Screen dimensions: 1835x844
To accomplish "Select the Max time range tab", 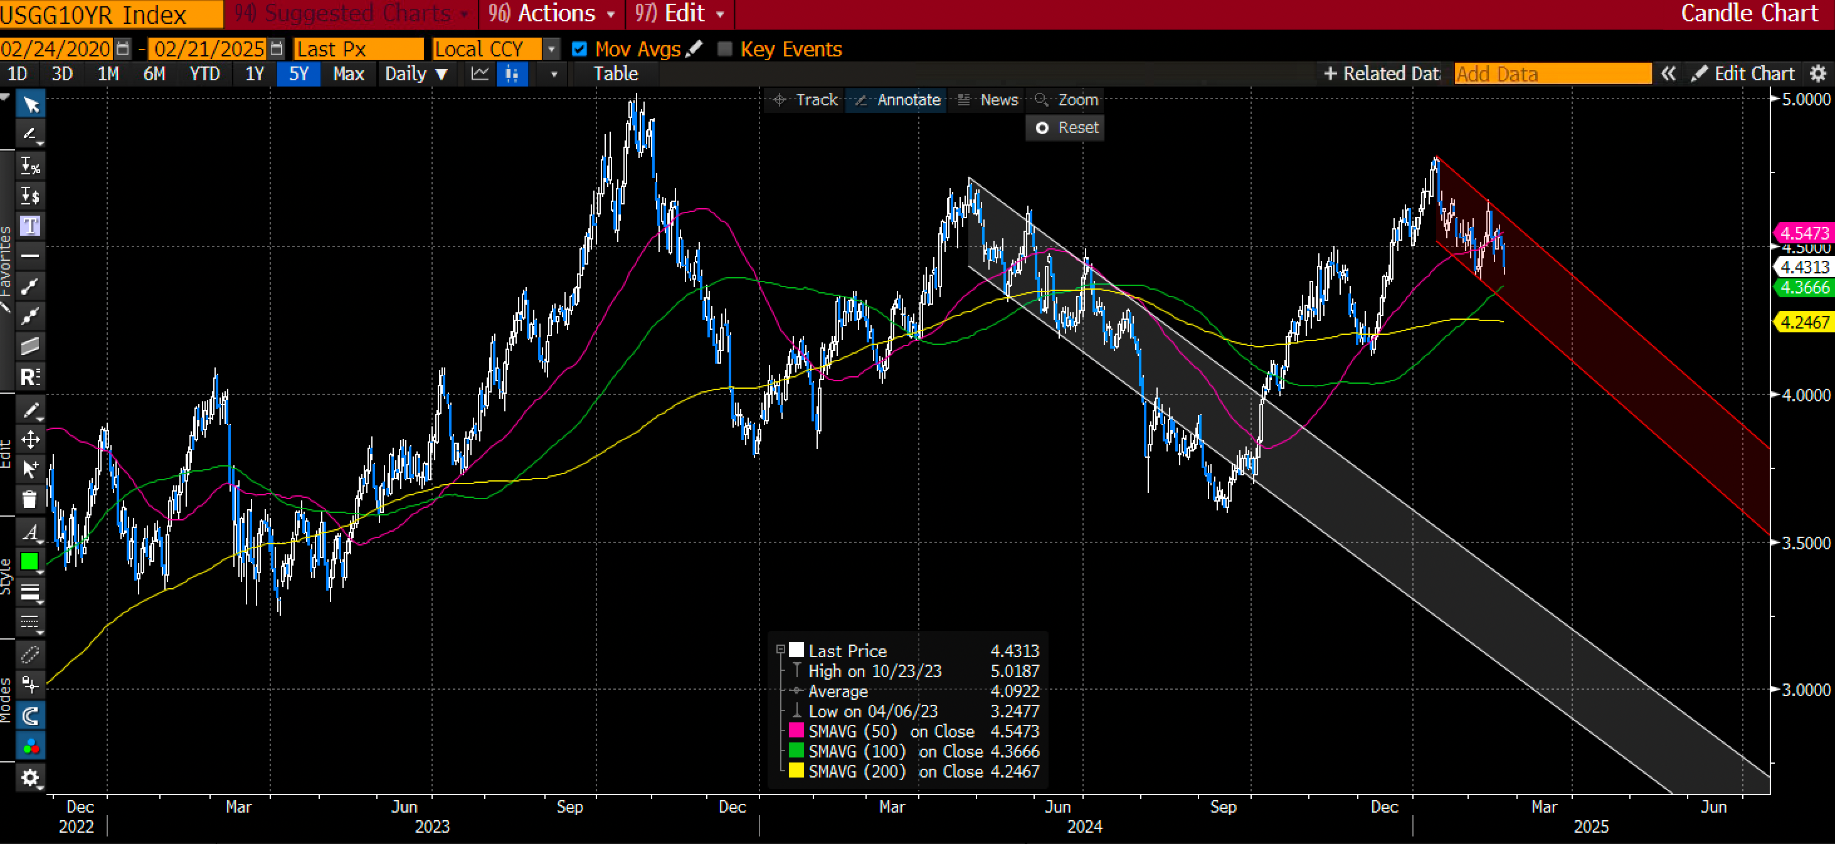I will point(348,73).
